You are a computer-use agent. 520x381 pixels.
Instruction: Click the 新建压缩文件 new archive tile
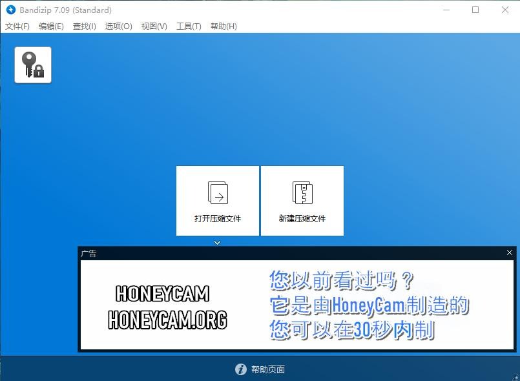click(302, 201)
